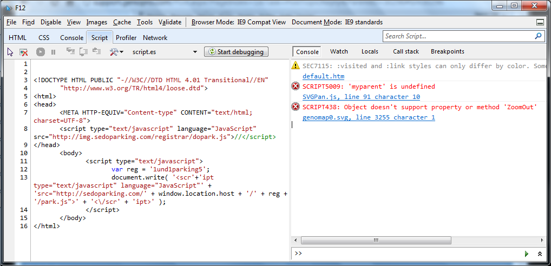Viewport: 551px width, 266px height.
Task: Click the green run script arrow
Action: (x=527, y=254)
